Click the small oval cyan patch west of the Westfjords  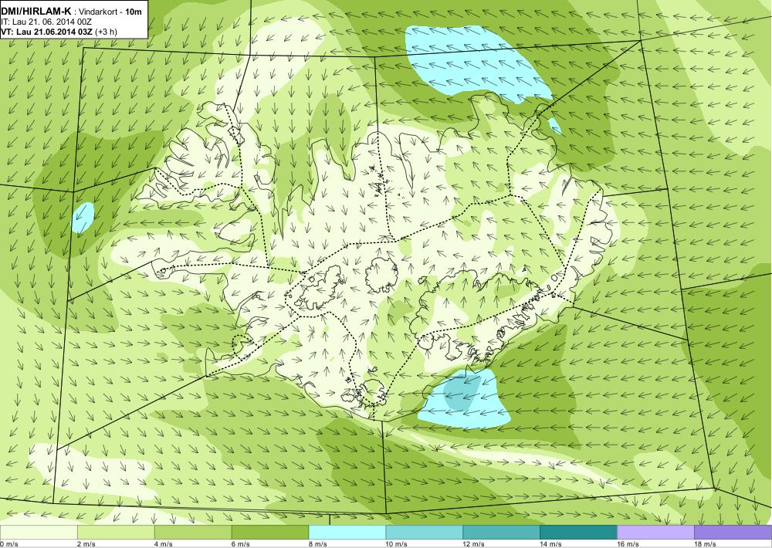point(83,218)
